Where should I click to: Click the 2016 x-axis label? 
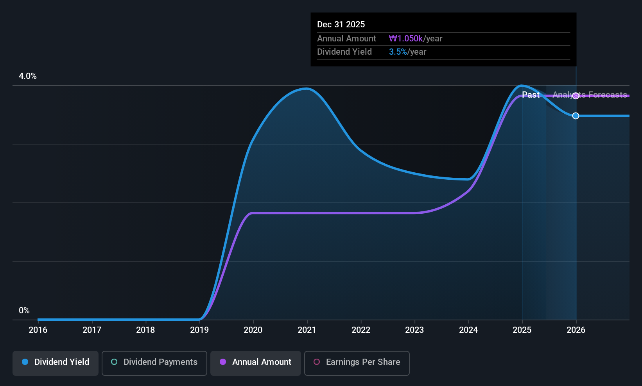point(38,330)
